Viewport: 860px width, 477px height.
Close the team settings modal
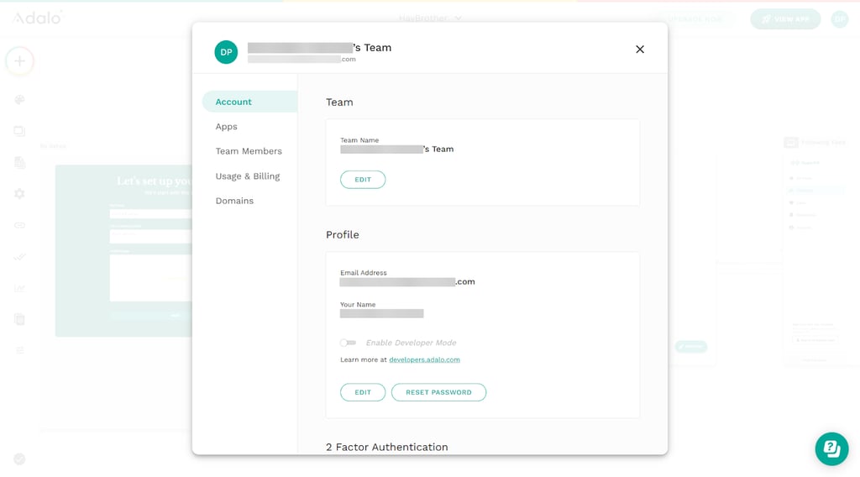(x=639, y=50)
